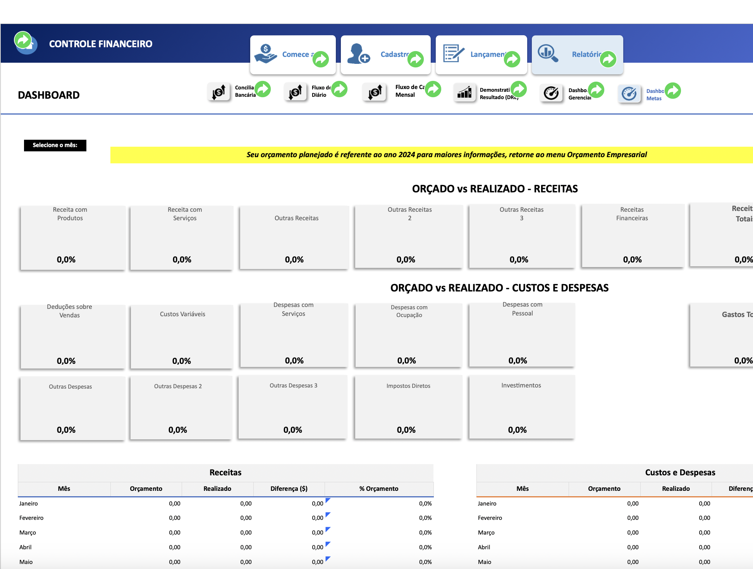Click the ORÇADO vs REALIZADO - RECEITAS heading

(495, 189)
